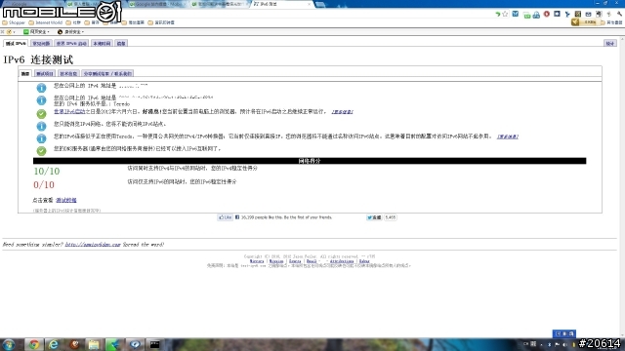Open the second security toolbar dropdown with dark icon
Screen dimensions: 625x351
coord(70,31)
